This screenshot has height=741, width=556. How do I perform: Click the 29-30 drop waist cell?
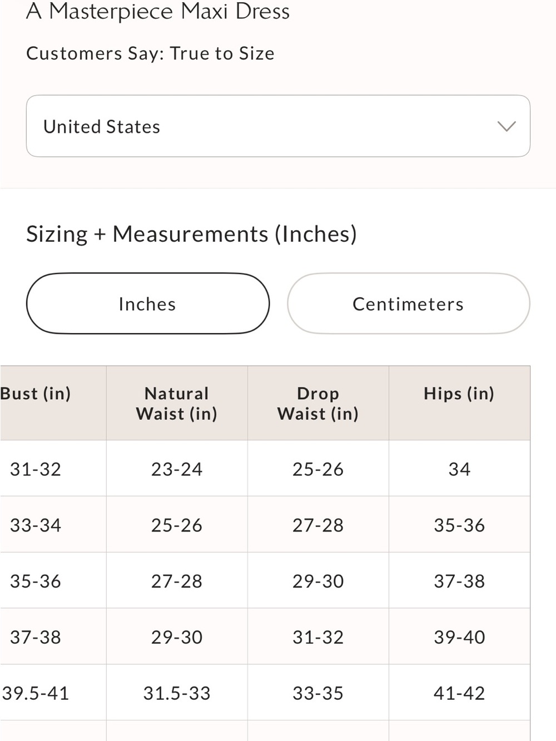click(x=318, y=581)
